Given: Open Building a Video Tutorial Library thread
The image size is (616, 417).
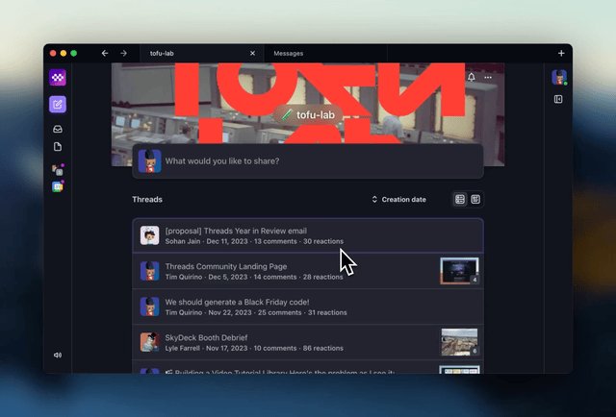Looking at the screenshot, I should tap(308, 369).
